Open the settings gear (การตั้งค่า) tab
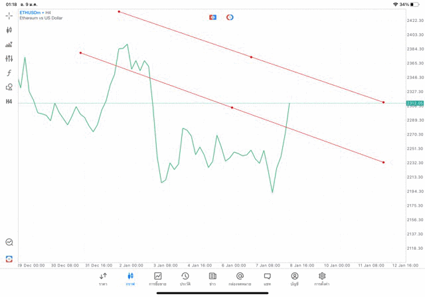425x297 pixels. 322,278
